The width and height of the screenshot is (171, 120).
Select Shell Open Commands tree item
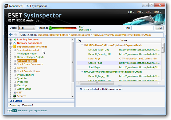(30, 64)
